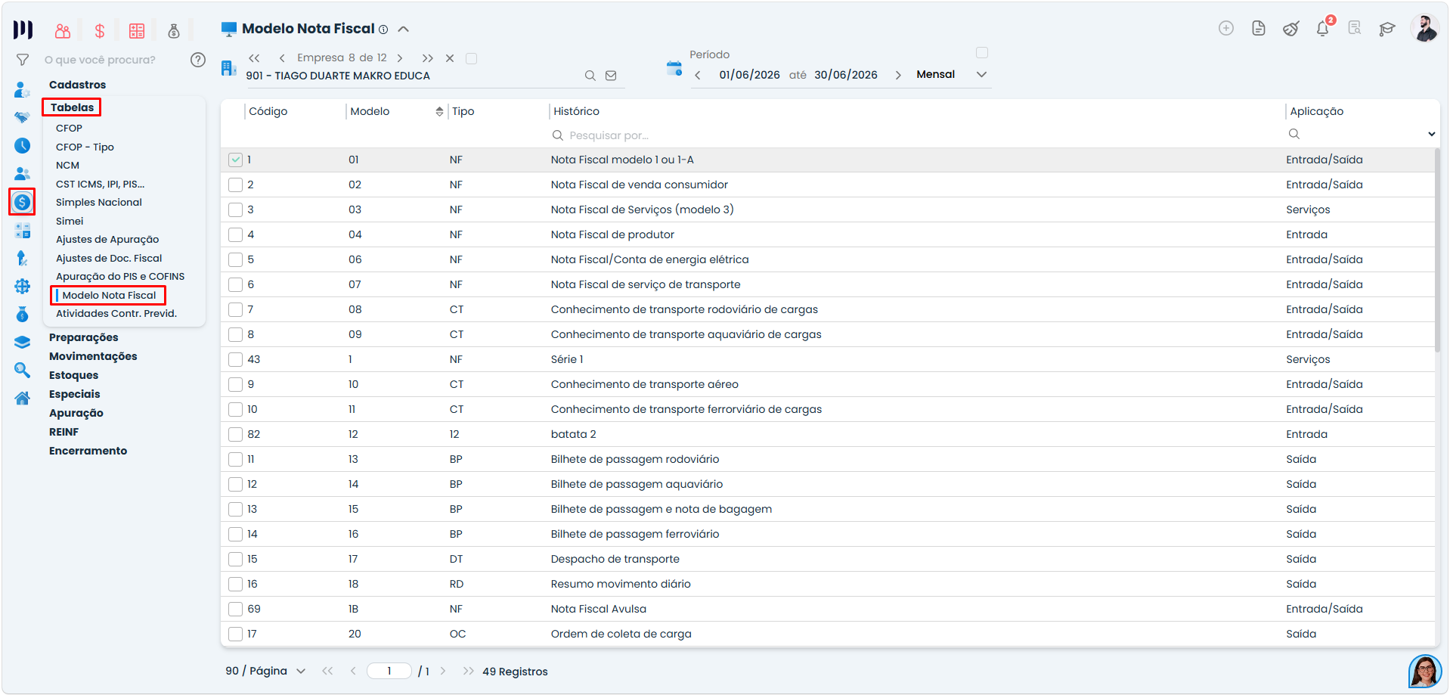This screenshot has width=1450, height=695.
Task: Open the CFOP - Tipo table entry
Action: pos(85,147)
